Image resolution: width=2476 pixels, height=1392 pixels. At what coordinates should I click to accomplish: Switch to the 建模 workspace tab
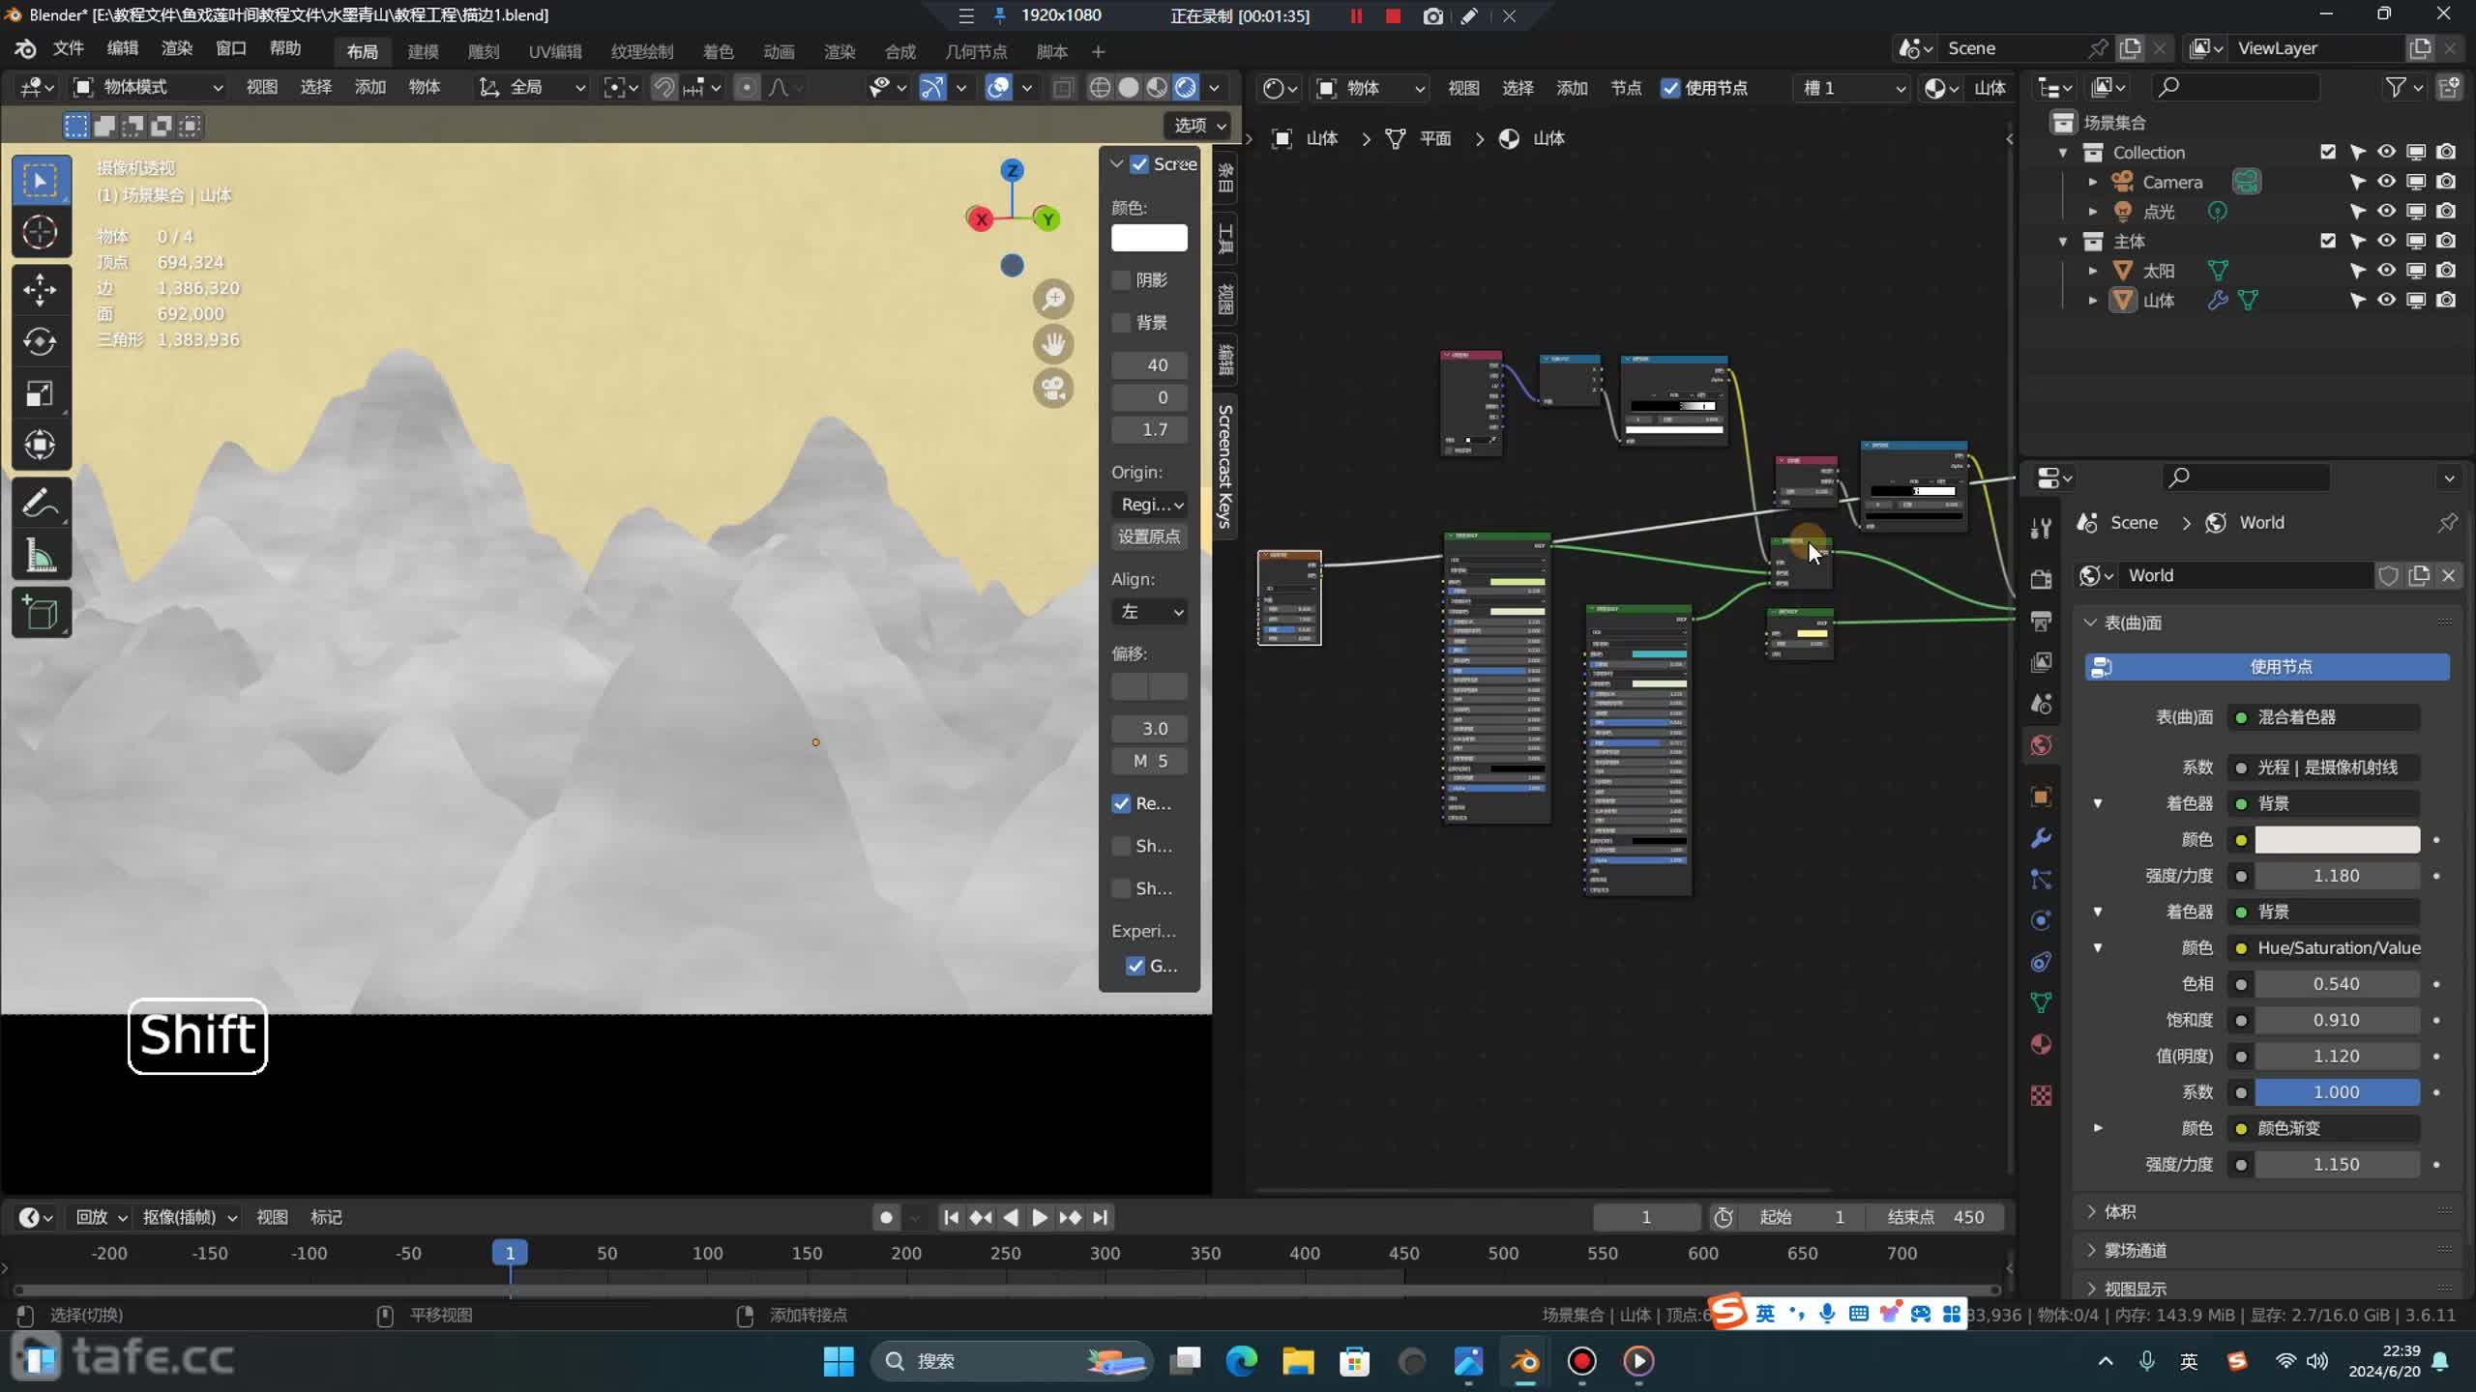tap(423, 51)
